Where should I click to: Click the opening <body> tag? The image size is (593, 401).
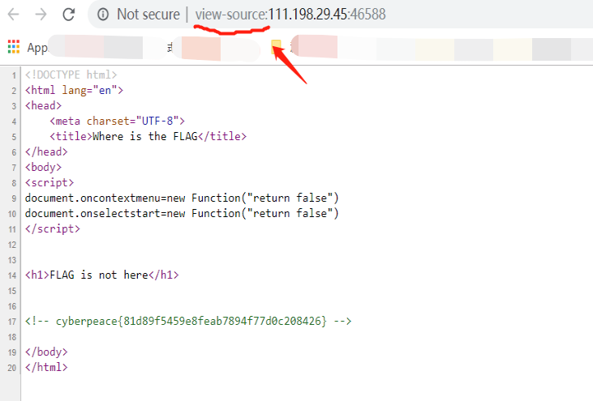(x=44, y=167)
